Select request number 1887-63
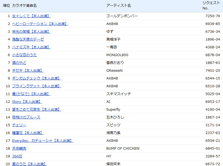 pyautogui.click(x=213, y=63)
